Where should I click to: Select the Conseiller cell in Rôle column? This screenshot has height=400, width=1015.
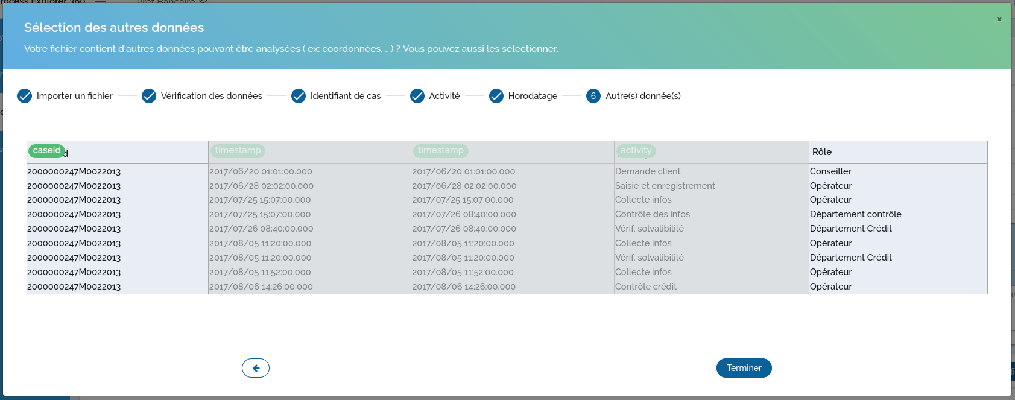tap(830, 171)
